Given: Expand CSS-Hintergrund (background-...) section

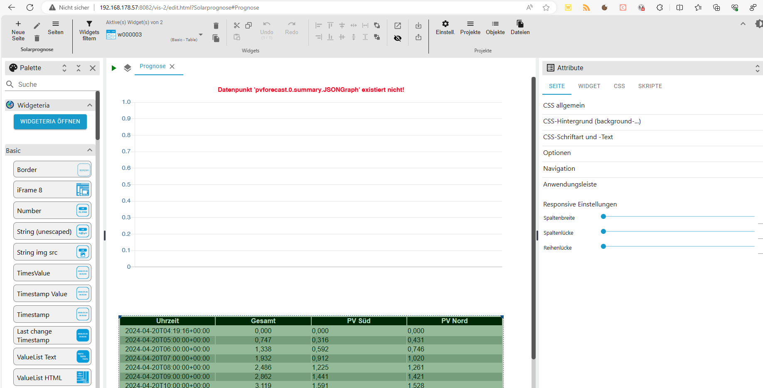Looking at the screenshot, I should (x=652, y=121).
